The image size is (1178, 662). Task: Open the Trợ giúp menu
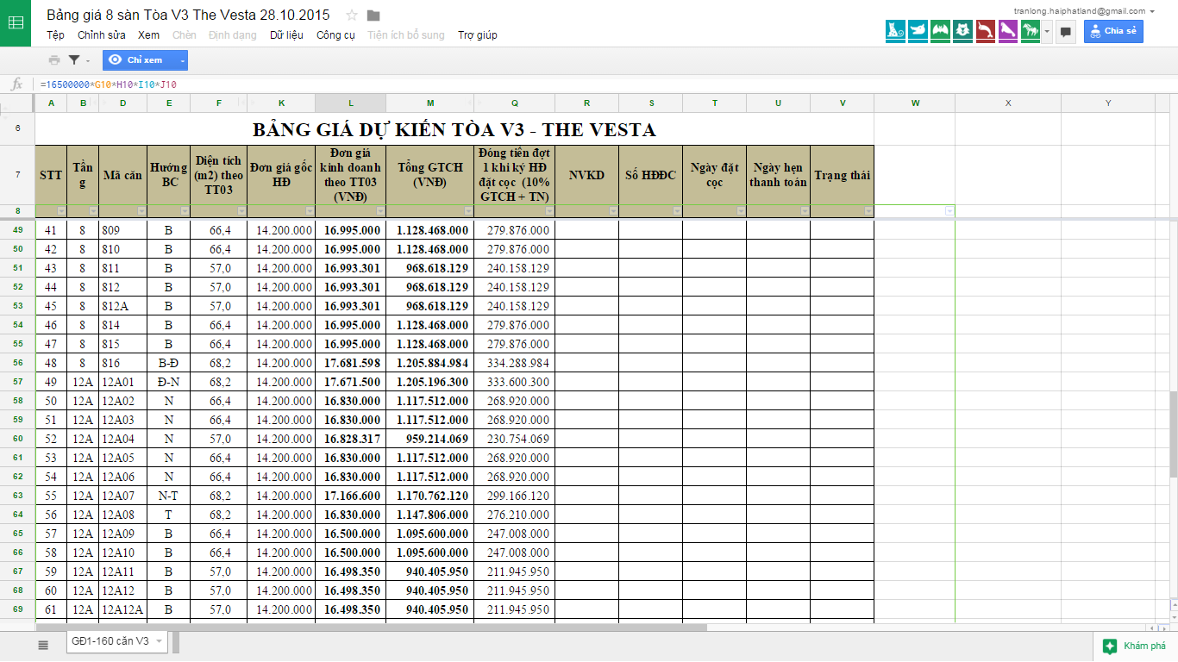(477, 35)
